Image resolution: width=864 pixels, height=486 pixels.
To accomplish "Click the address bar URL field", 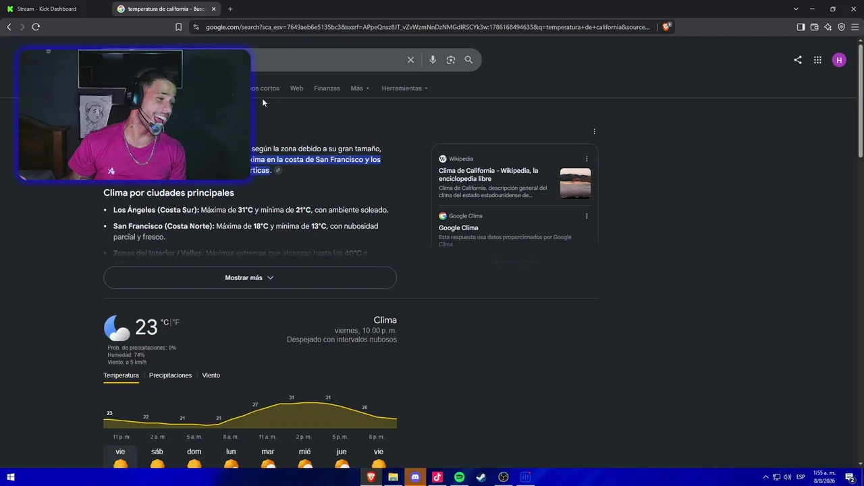I will point(427,27).
